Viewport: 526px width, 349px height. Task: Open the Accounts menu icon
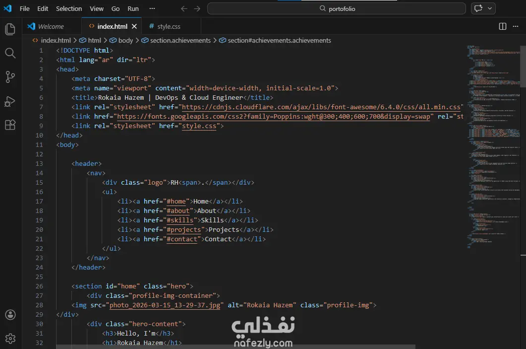coord(10,315)
